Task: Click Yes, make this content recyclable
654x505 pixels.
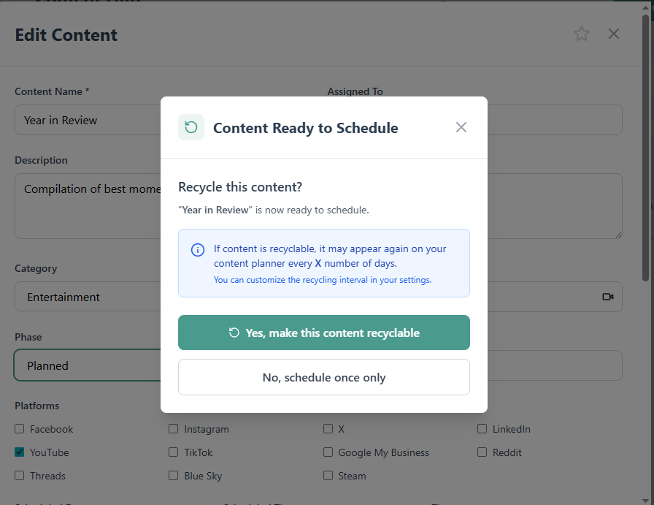Action: pyautogui.click(x=324, y=333)
